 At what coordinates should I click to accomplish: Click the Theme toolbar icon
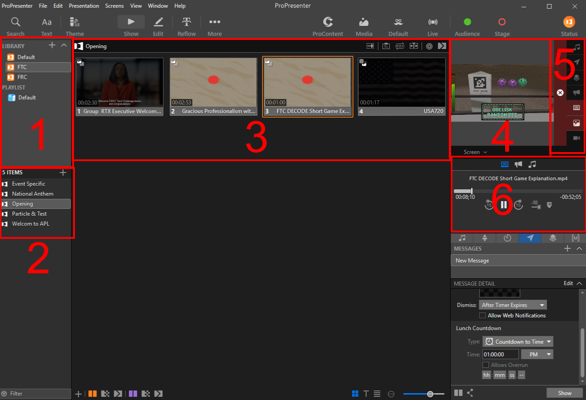(74, 22)
